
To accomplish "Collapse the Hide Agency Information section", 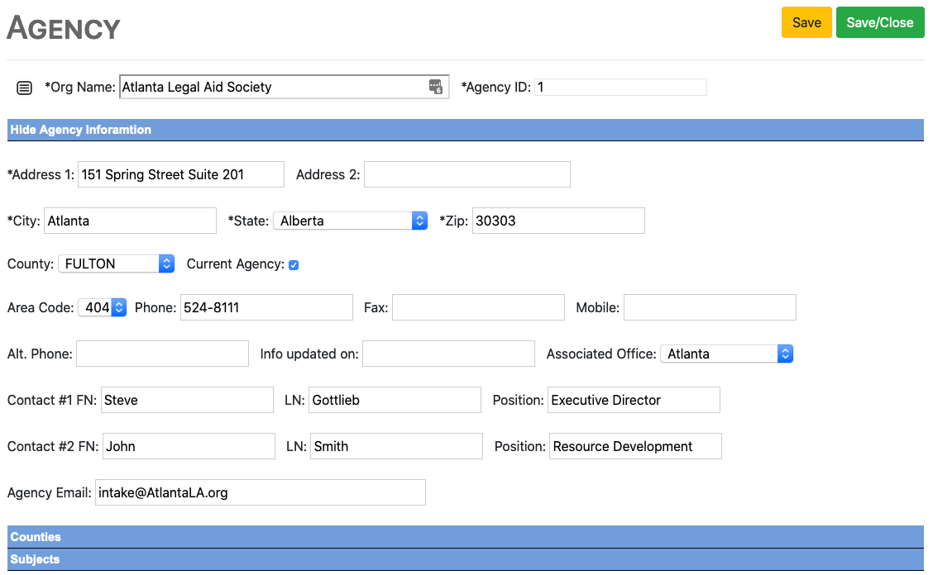I will tap(81, 130).
